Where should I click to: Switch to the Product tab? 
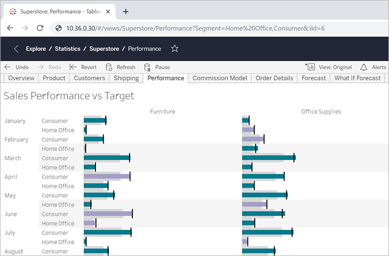point(54,78)
